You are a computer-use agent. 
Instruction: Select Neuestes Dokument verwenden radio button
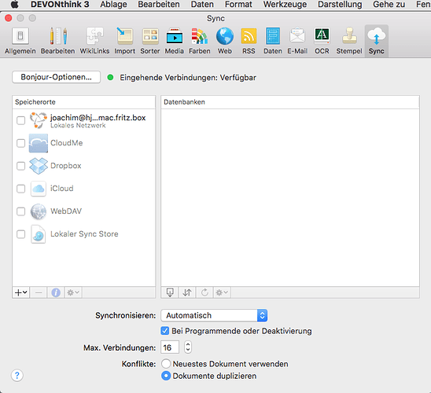166,364
